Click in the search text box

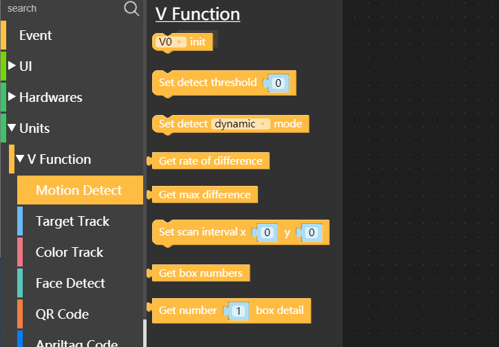coord(63,8)
